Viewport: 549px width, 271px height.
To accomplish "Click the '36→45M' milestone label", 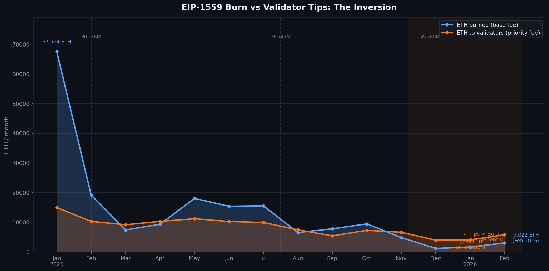I will tap(280, 37).
